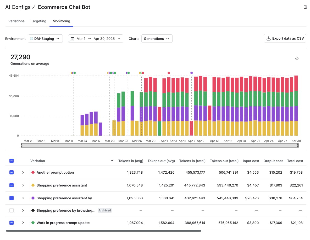Screen dimensions: 310x240
Task: Switch to the Targeting tab
Action: (38, 21)
